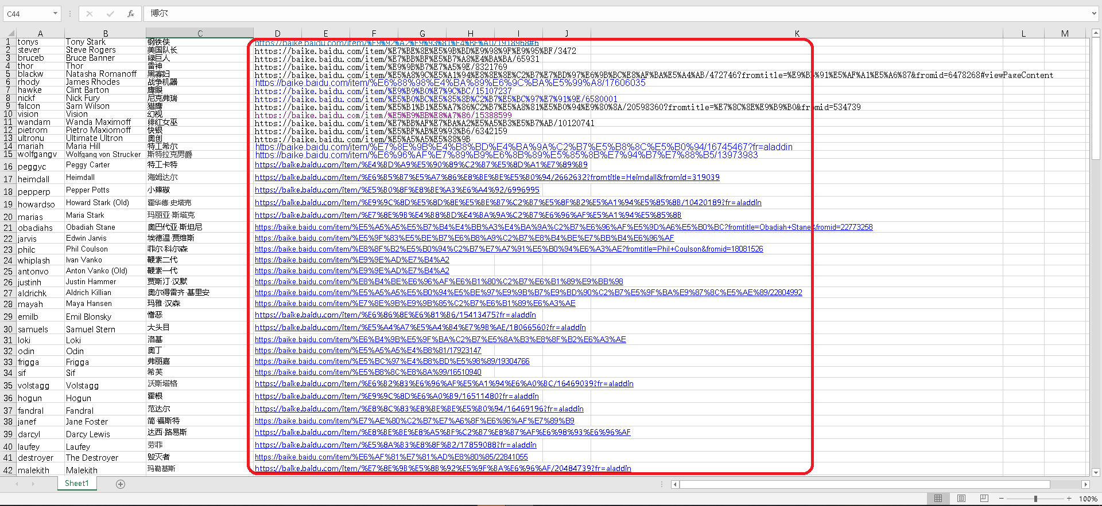This screenshot has width=1102, height=506.
Task: Click the zoom out minus icon
Action: pyautogui.click(x=1002, y=499)
